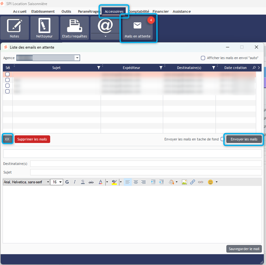Click the Sujet input field
Image resolution: width=266 pixels, height=265 pixels.
point(146,172)
